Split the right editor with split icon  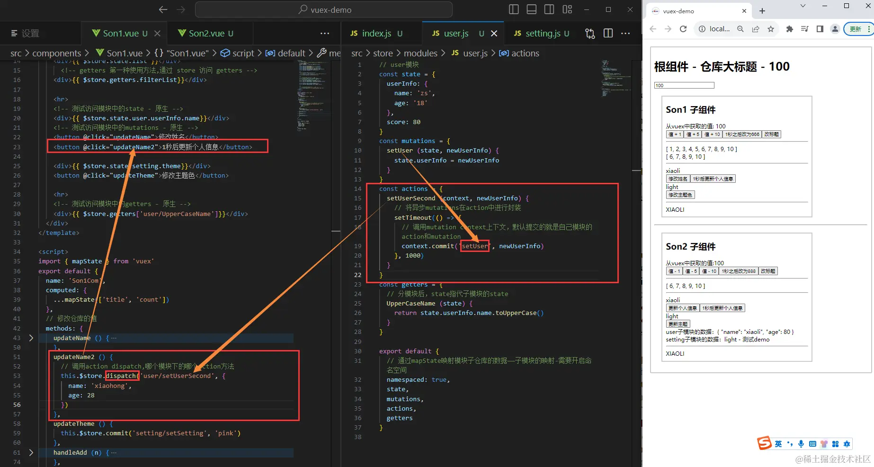[x=608, y=33]
